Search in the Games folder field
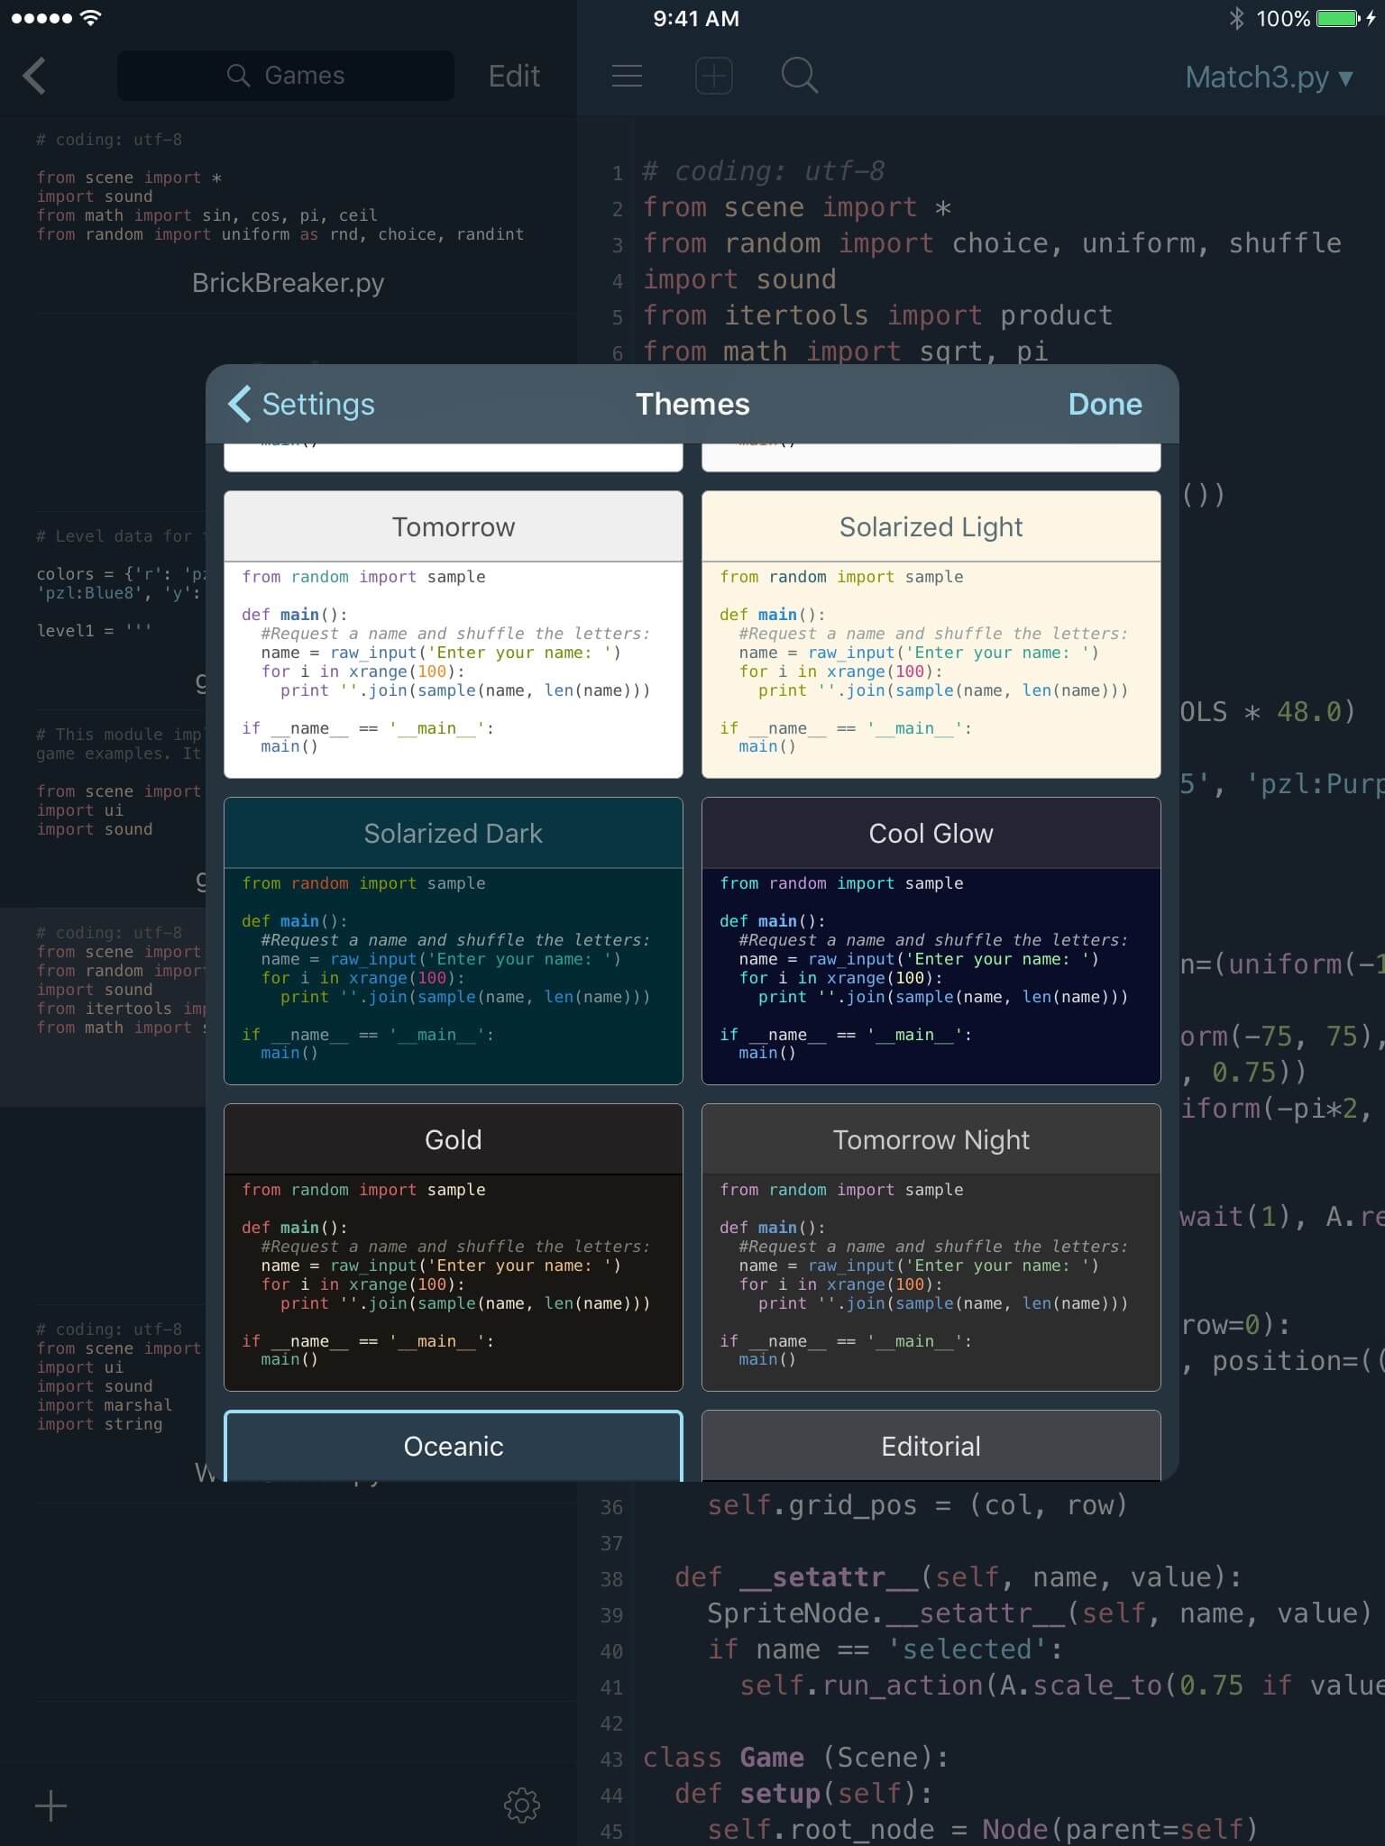The height and width of the screenshot is (1846, 1385). tap(286, 76)
